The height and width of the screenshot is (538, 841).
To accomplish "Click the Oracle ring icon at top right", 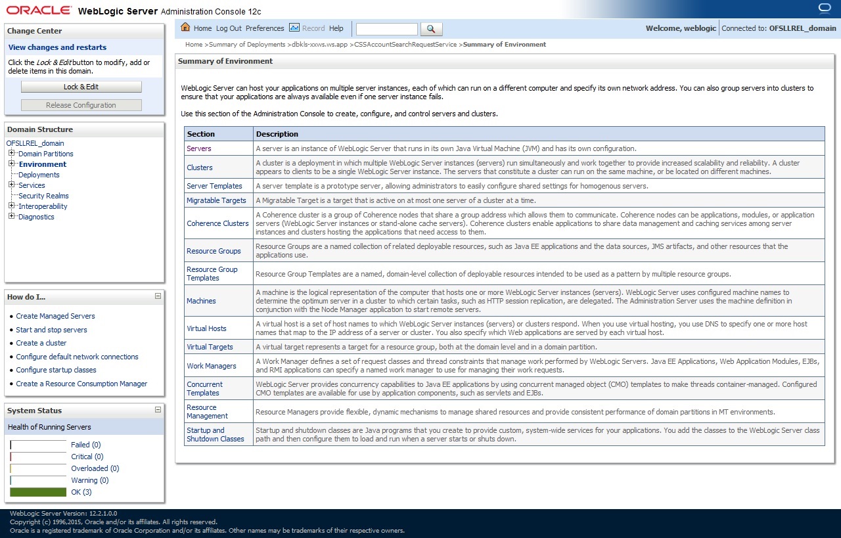I will (x=825, y=9).
